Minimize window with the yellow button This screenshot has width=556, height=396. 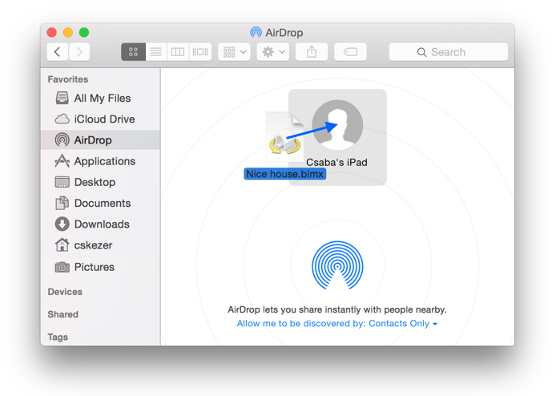pos(68,33)
